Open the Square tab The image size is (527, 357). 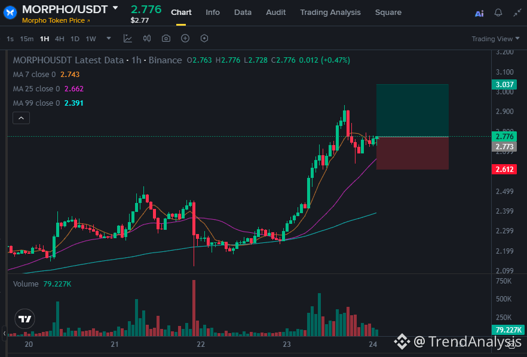point(388,13)
